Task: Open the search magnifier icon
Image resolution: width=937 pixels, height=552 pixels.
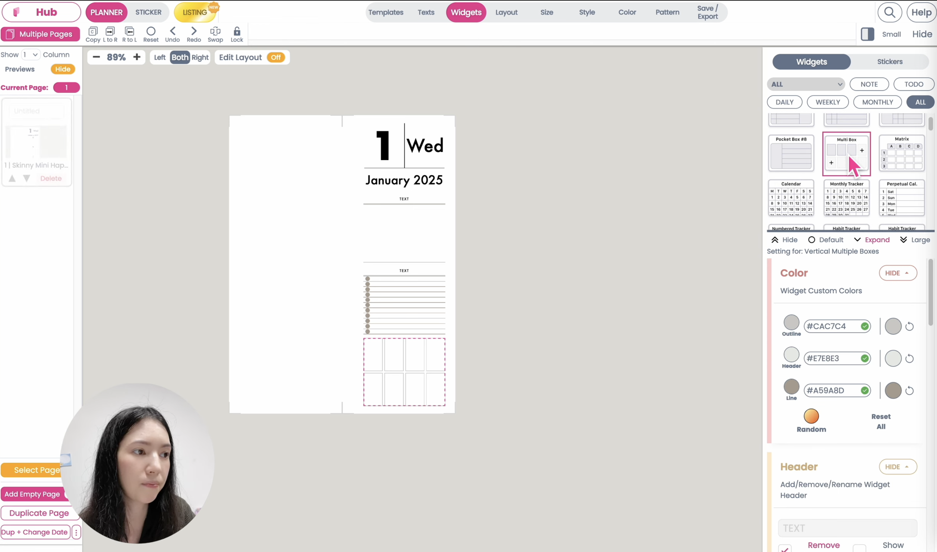Action: tap(890, 12)
